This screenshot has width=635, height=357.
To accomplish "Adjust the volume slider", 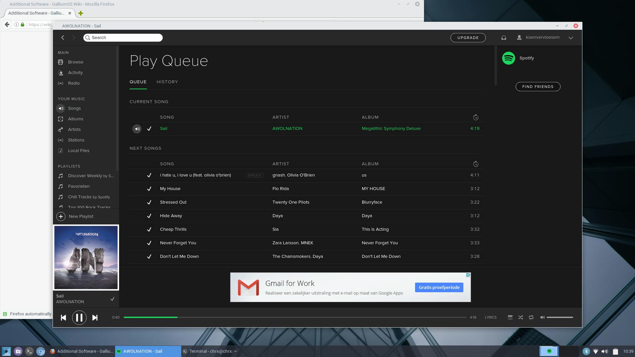I will click(560, 317).
